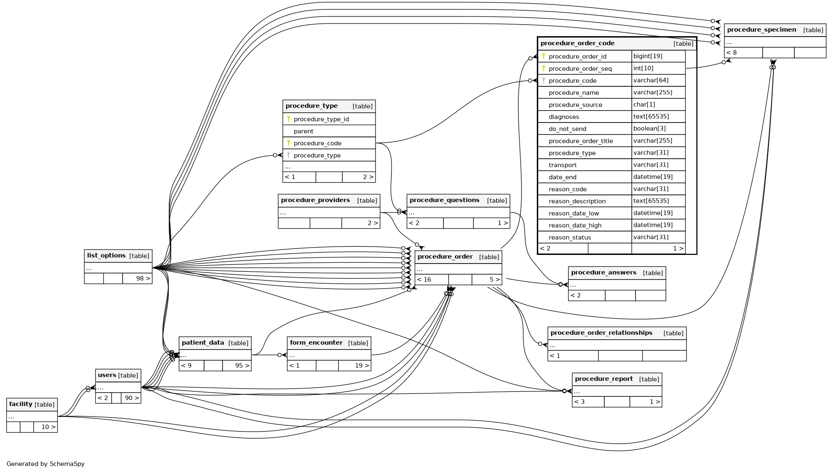833x472 pixels.
Task: Open the procedure_order table header
Action: [445, 257]
